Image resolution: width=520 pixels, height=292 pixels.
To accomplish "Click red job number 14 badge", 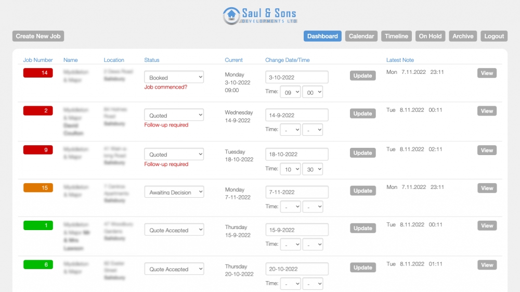I will tap(38, 73).
